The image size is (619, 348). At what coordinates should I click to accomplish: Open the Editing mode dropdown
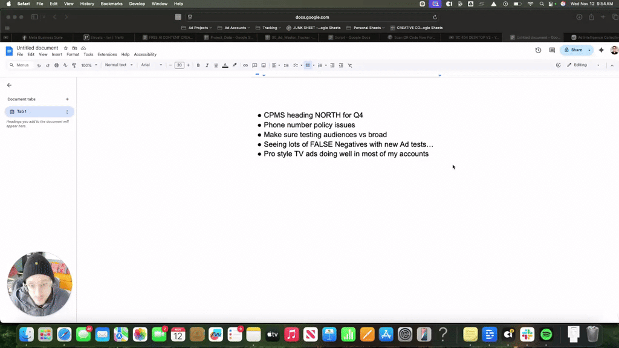tap(583, 65)
